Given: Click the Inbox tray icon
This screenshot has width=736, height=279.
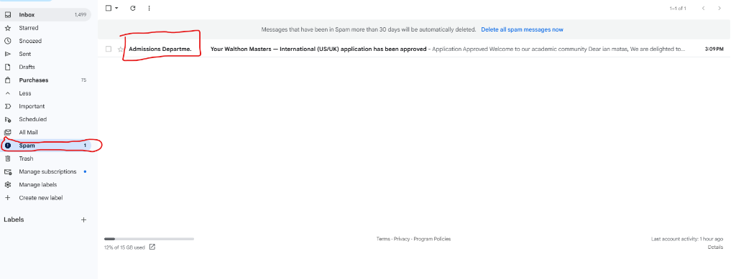Looking at the screenshot, I should pos(7,14).
